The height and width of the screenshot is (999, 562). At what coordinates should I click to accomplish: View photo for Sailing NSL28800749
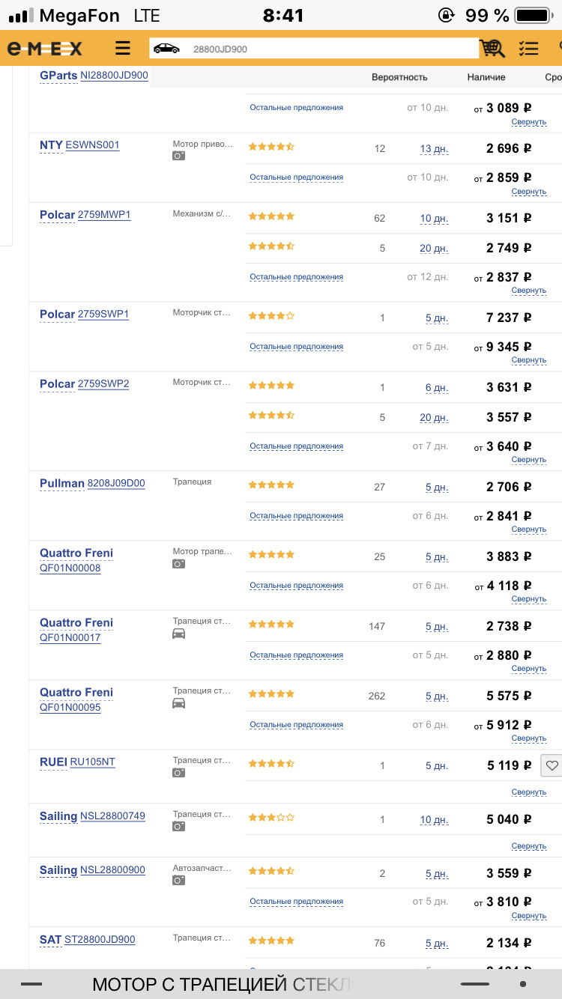click(x=178, y=826)
